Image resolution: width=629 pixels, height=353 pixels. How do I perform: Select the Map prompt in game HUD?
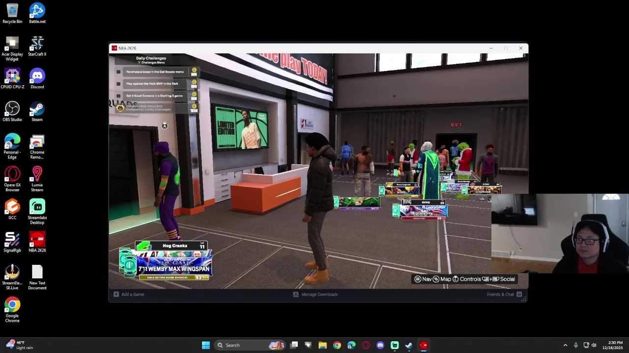click(x=442, y=279)
